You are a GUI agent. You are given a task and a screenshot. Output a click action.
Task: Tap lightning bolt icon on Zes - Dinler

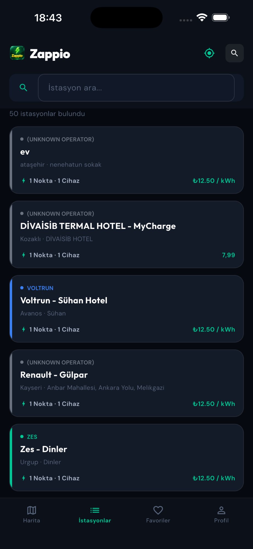[24, 478]
